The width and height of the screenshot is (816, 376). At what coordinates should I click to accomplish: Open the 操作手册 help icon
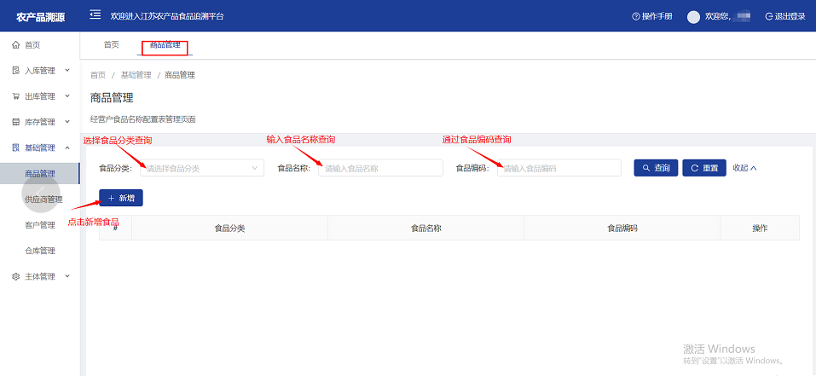pyautogui.click(x=635, y=16)
